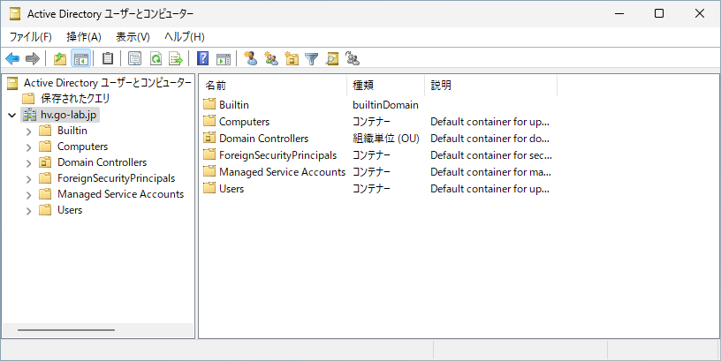Click the Refresh toolbar icon
Image resolution: width=721 pixels, height=361 pixels.
pyautogui.click(x=156, y=59)
